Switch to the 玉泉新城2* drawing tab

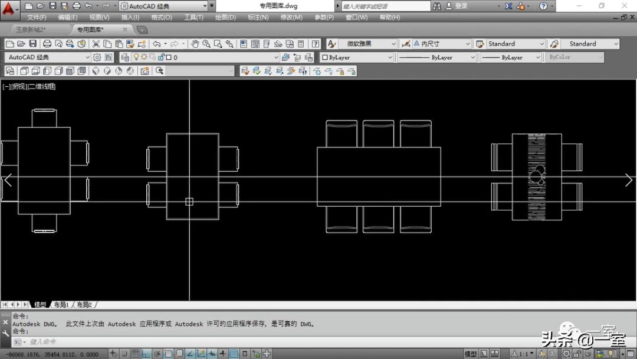31,30
